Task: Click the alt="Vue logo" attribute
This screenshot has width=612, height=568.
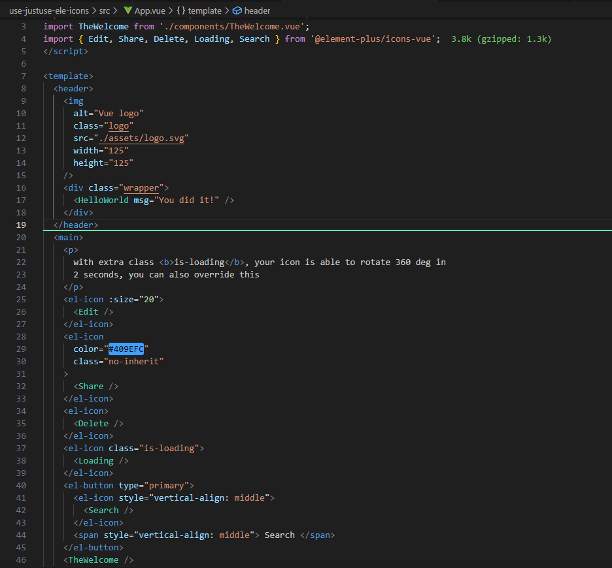Action: tap(109, 114)
